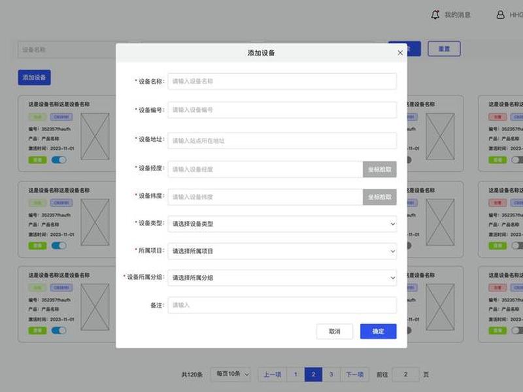The image size is (523, 392).
Task: Confirm with the 确定 button
Action: [x=379, y=331]
